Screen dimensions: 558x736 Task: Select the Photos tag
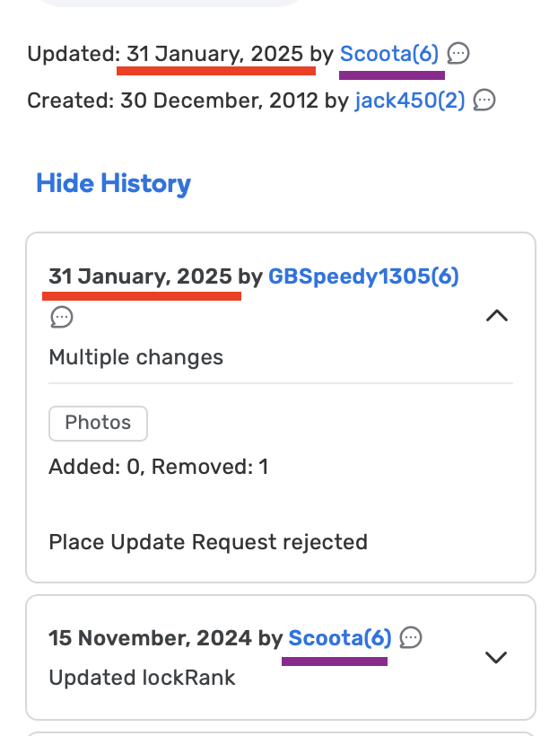click(98, 423)
